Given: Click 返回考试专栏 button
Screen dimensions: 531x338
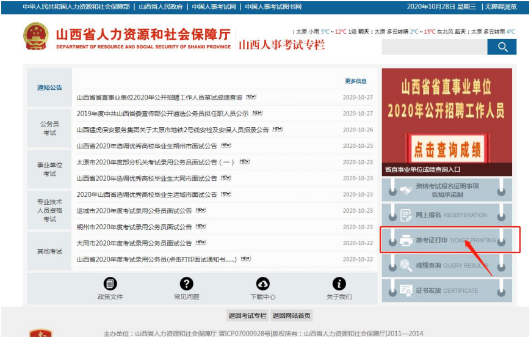Looking at the screenshot, I should click(248, 315).
